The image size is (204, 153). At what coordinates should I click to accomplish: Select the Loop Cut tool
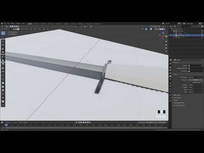coord(3,76)
